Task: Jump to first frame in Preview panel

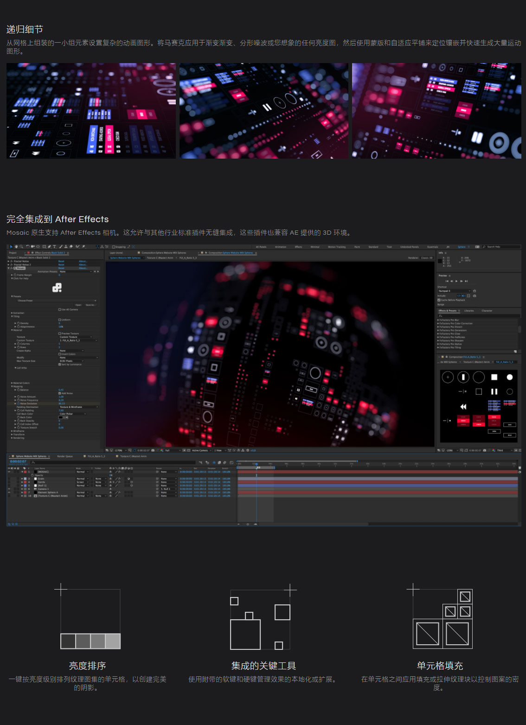Action: (x=447, y=281)
